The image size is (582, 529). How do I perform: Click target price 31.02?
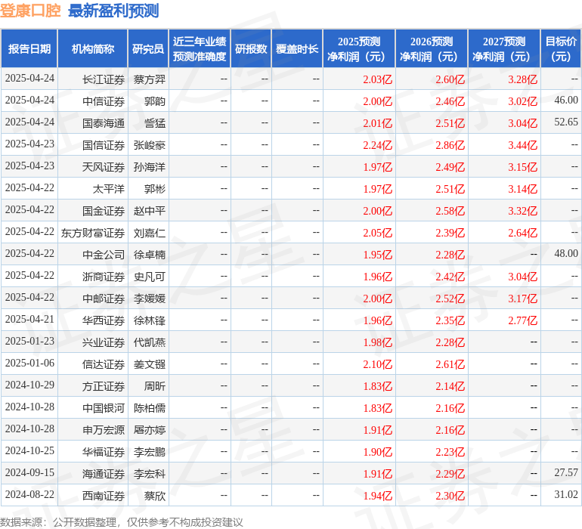tap(566, 494)
